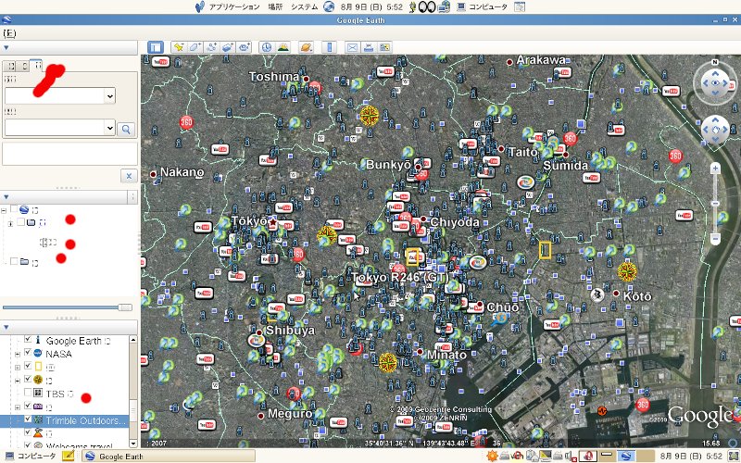Click the hand icon in move joystick
The image size is (741, 463).
tap(715, 130)
